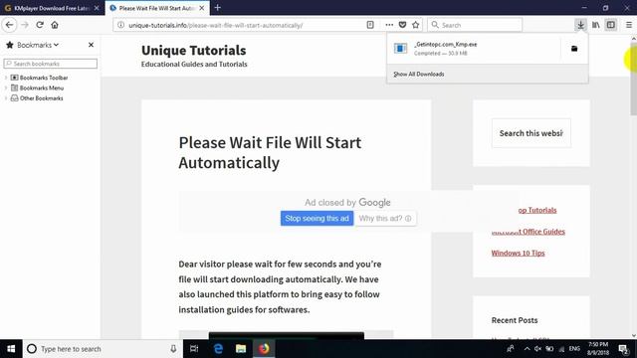
Task: Click the muted volume tray icon
Action: [x=537, y=349]
